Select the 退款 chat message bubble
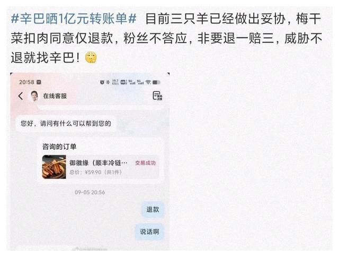Screen dimensions: 339x257 [x=153, y=210]
